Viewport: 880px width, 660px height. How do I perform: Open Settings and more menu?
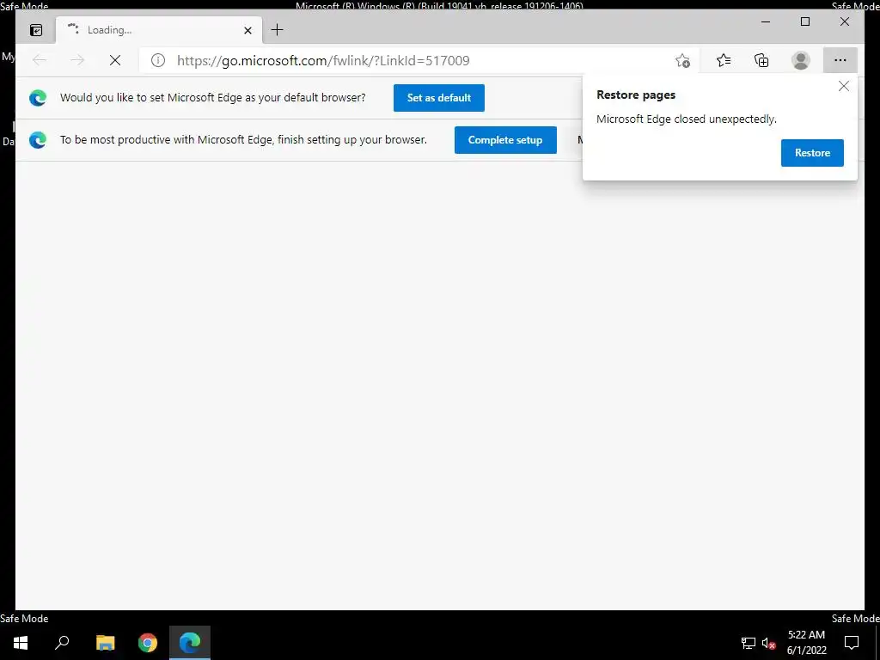click(x=840, y=60)
